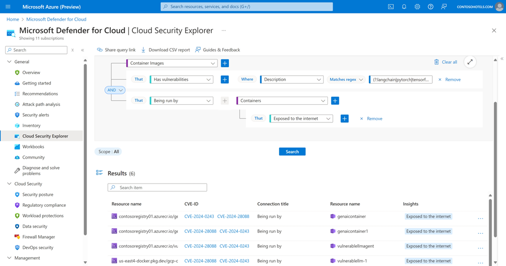506x266 pixels.
Task: Open the Being run by dropdown
Action: [x=182, y=101]
